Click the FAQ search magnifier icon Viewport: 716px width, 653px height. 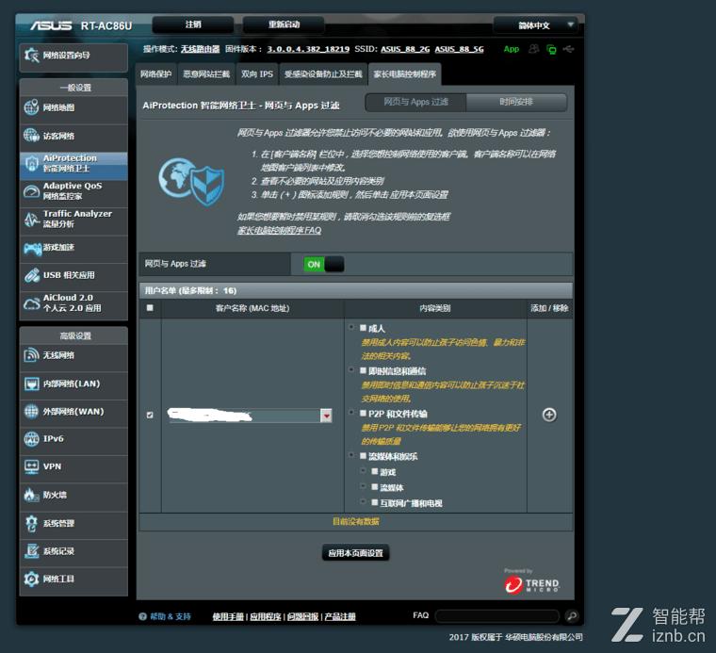pyautogui.click(x=571, y=616)
